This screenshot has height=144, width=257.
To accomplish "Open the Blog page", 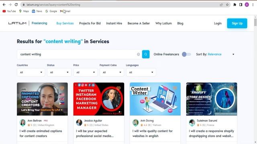I will tap(180, 23).
